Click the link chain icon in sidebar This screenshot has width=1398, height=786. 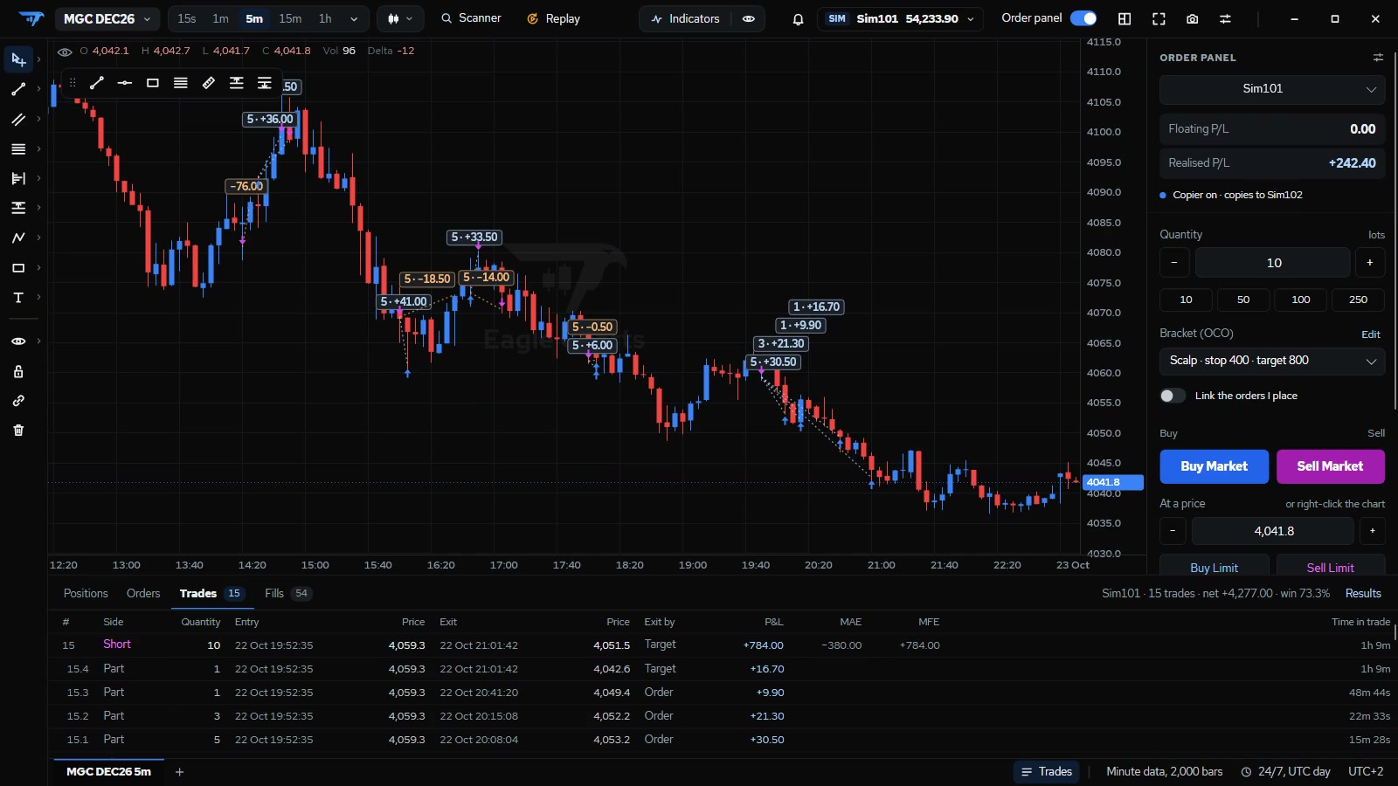[x=18, y=401]
